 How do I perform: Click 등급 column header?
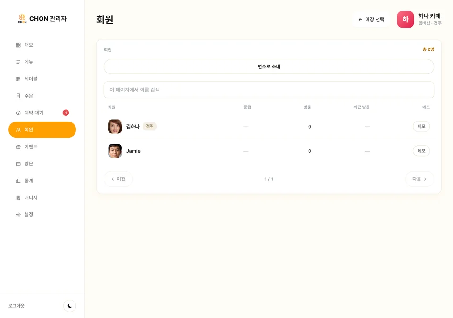[247, 107]
